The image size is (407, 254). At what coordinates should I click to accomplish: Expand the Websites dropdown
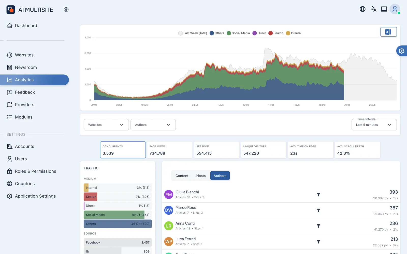click(x=106, y=125)
